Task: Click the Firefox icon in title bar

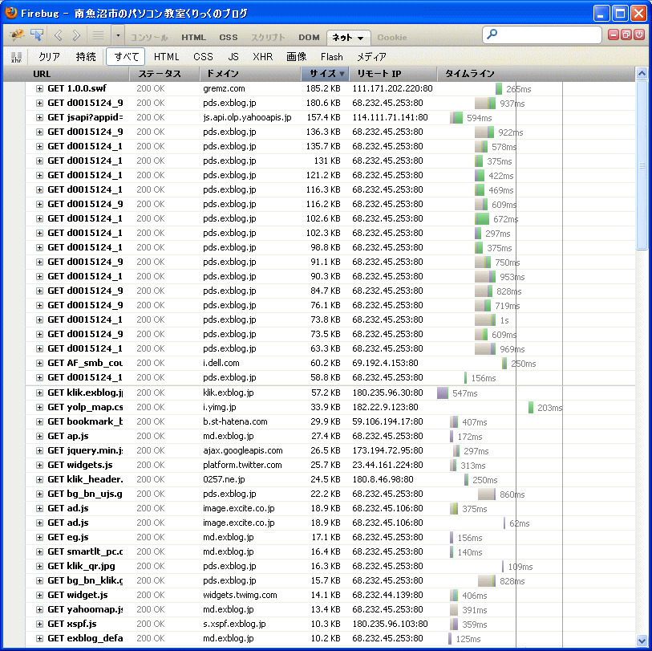Action: pyautogui.click(x=10, y=13)
